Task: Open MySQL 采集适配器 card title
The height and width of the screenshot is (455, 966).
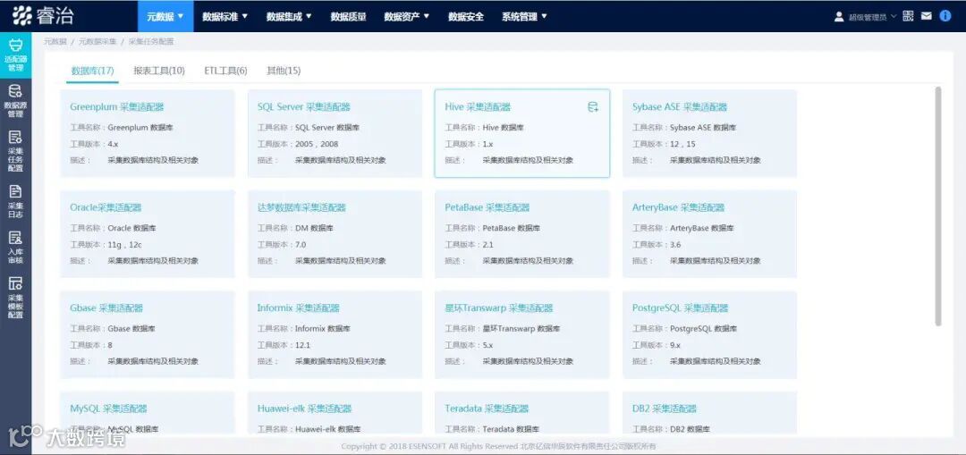Action: pyautogui.click(x=108, y=409)
